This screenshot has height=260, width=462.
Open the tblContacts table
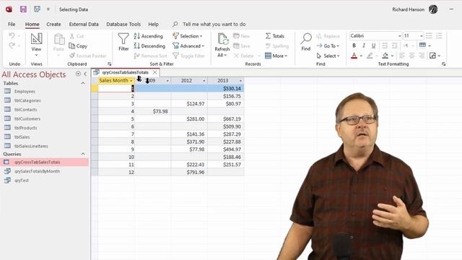coord(26,110)
